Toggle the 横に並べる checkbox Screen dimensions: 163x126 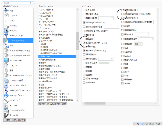[84, 35]
